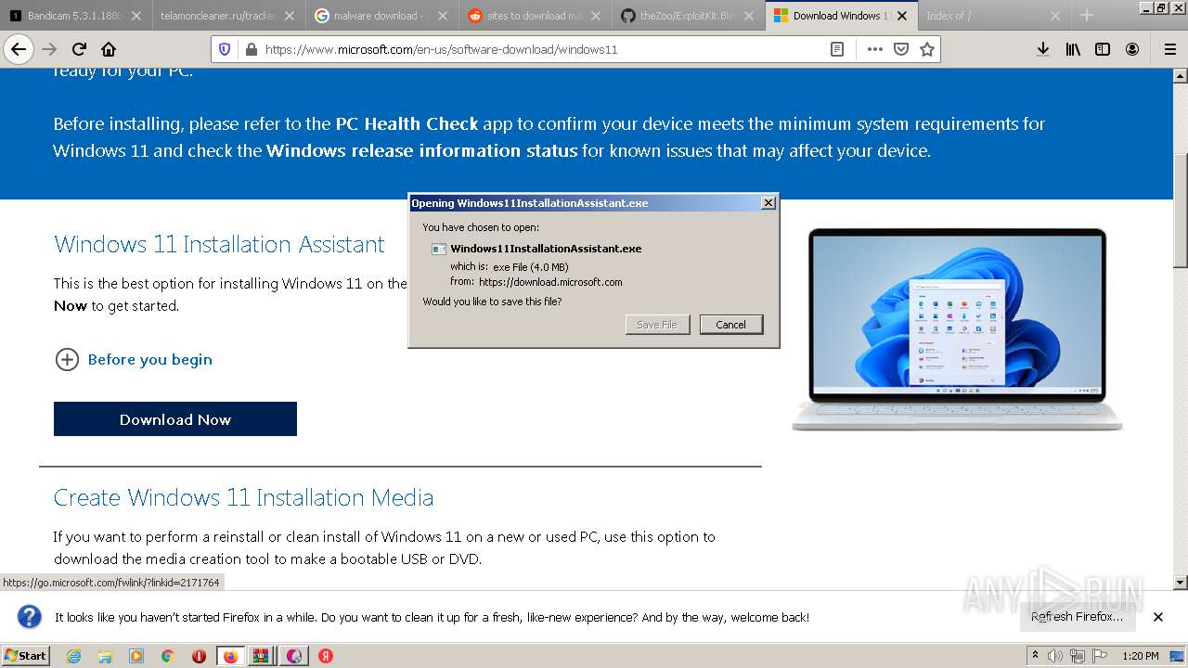This screenshot has height=668, width=1188.
Task: Bookmark this page with the star
Action: [926, 49]
